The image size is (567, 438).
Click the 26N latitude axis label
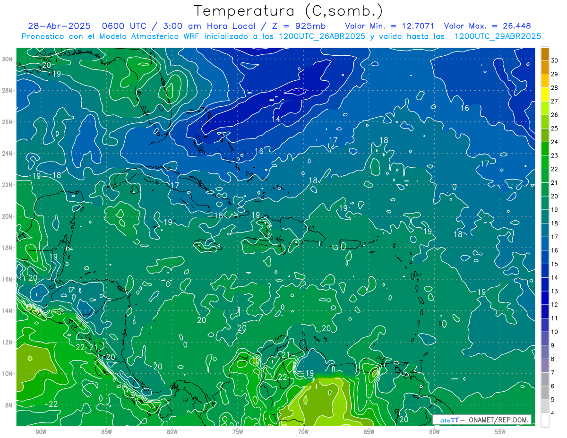[x=7, y=122]
